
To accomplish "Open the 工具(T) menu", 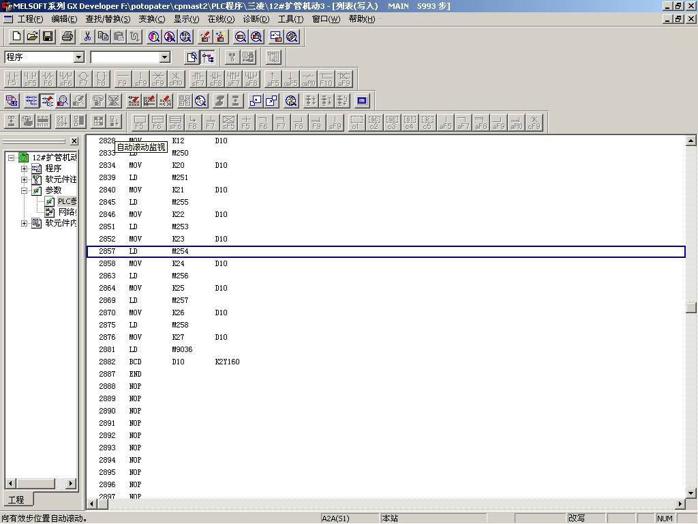I will pos(290,19).
